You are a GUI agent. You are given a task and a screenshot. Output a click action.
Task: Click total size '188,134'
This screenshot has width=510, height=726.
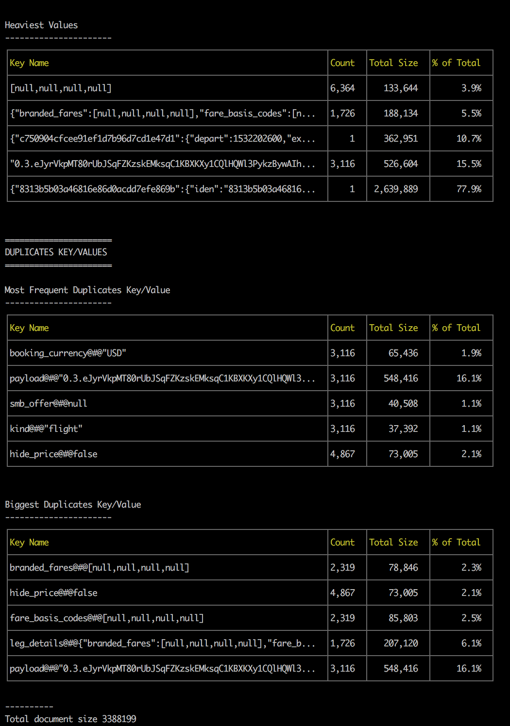click(401, 114)
